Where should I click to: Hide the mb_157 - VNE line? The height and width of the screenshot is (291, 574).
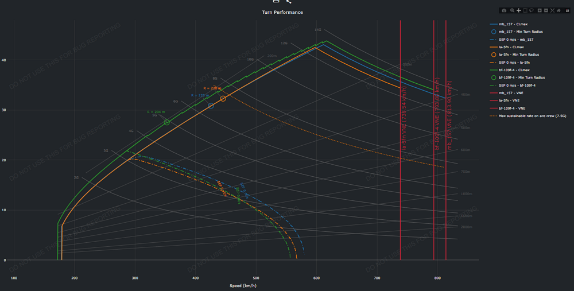point(510,93)
